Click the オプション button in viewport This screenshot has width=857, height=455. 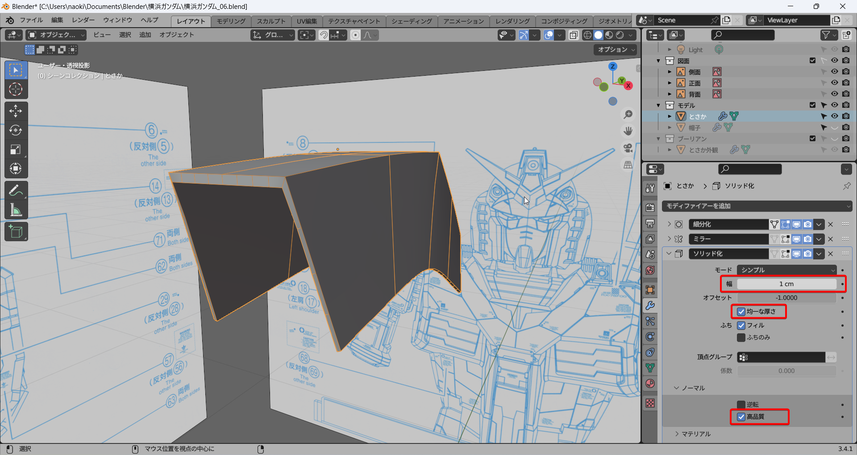tap(615, 49)
